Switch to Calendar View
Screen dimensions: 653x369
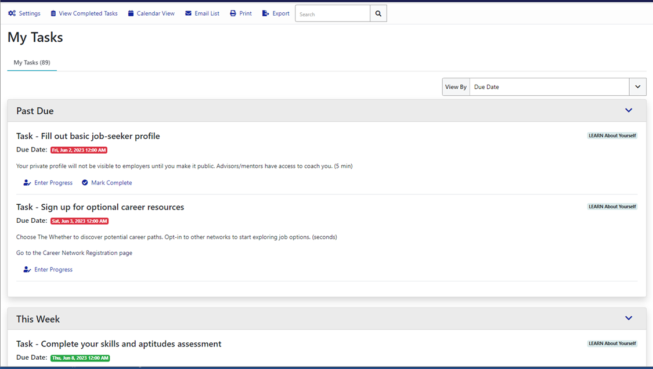pos(156,13)
